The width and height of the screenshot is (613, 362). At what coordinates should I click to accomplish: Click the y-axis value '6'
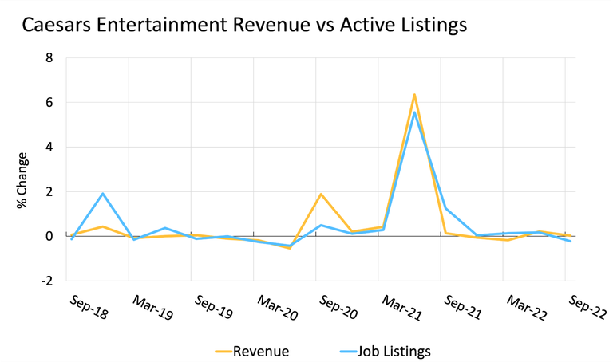click(x=49, y=102)
